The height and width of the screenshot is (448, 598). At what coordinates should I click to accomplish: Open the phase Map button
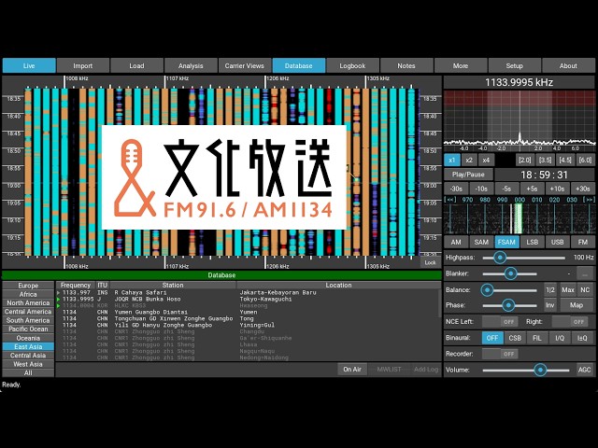click(x=577, y=305)
